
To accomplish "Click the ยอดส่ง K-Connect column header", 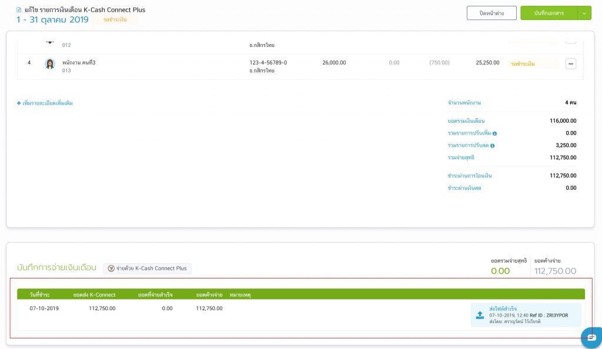I will (93, 294).
